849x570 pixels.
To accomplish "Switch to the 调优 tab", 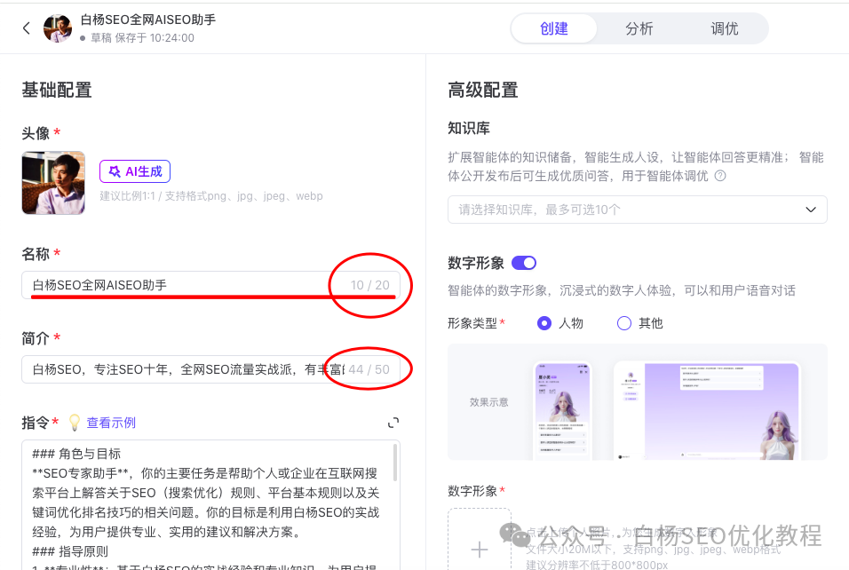I will [x=724, y=28].
